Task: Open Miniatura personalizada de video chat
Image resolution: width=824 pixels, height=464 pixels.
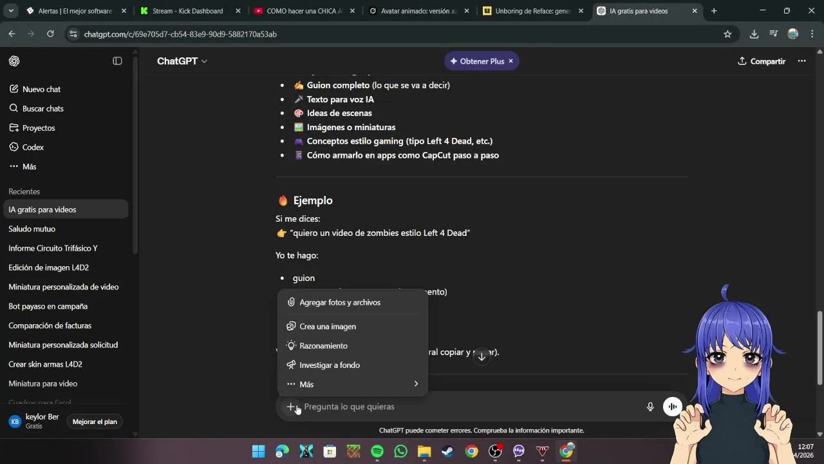Action: pos(66,287)
